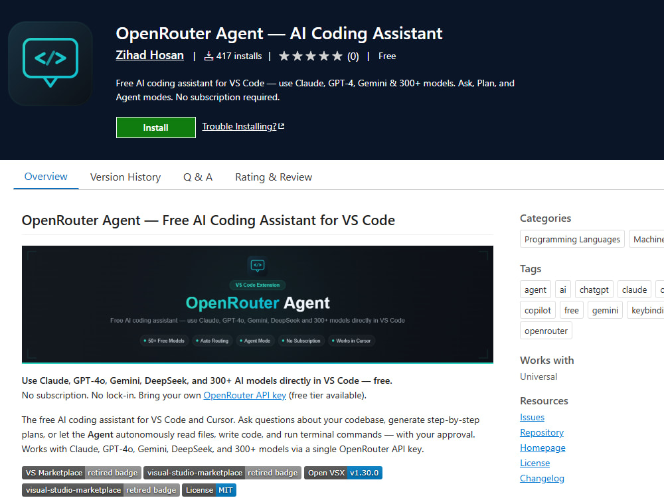Click the small chat icon in banner image

(x=258, y=266)
